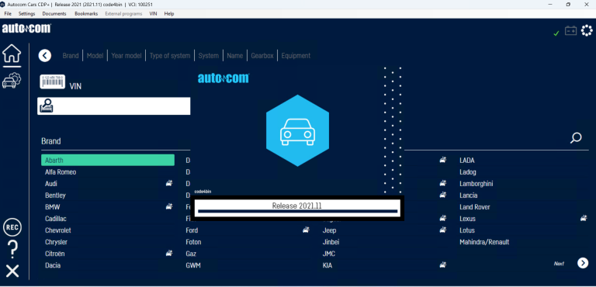Click car icon left of Lamborghini
596x287 pixels.
[x=443, y=184]
